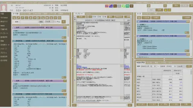The image size is (193, 108).
Task: Click the first icon in order history toolbar
Action: pos(14,18)
